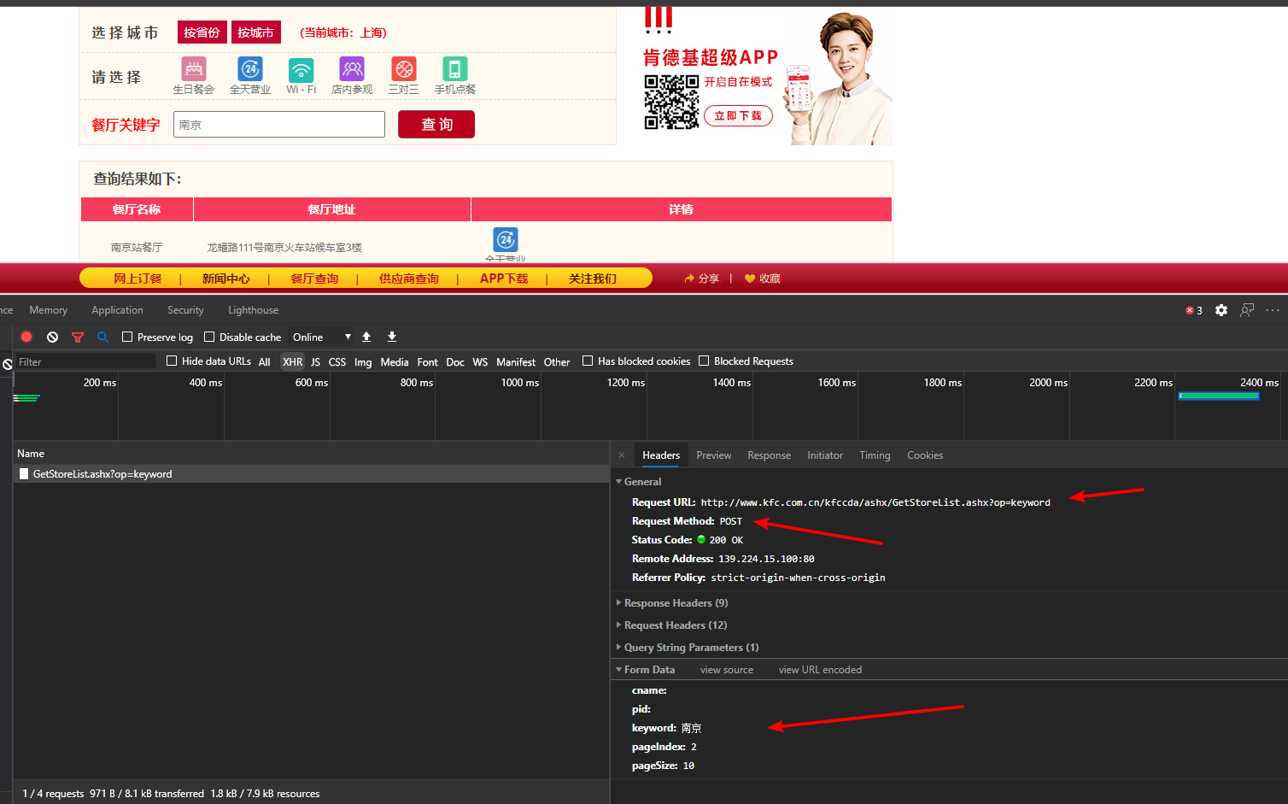1288x804 pixels.
Task: Expand Query String Parameters section
Action: (x=688, y=648)
